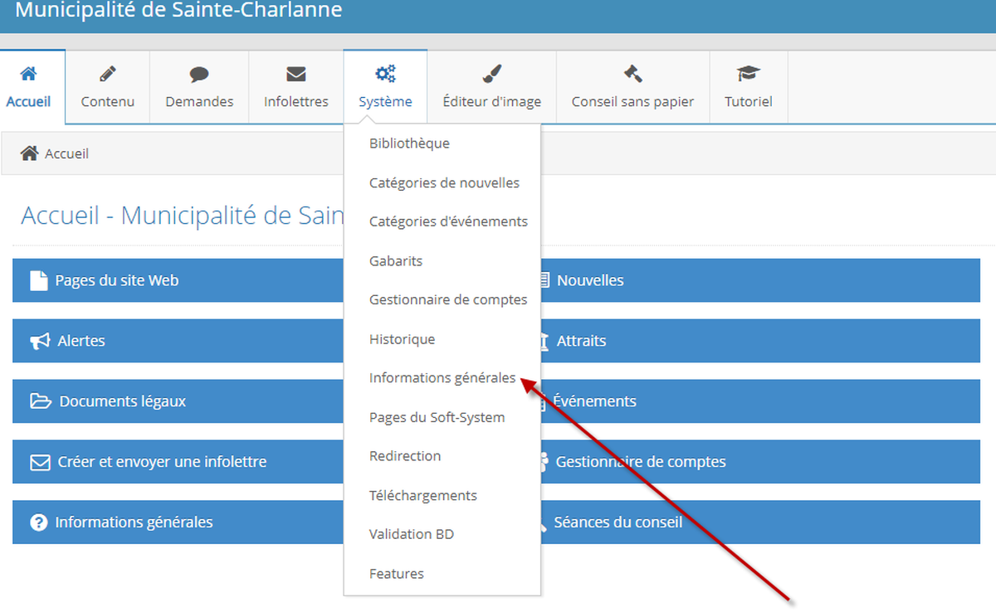Go to the Infolettres tab label
This screenshot has height=612, width=996.
[296, 102]
